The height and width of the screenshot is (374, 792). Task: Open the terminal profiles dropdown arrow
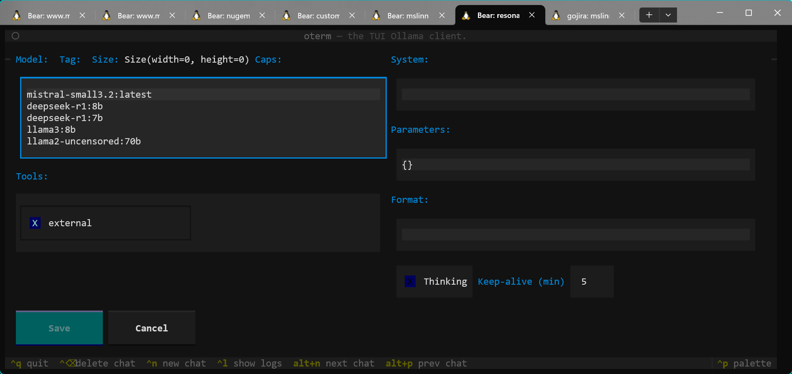tap(668, 15)
